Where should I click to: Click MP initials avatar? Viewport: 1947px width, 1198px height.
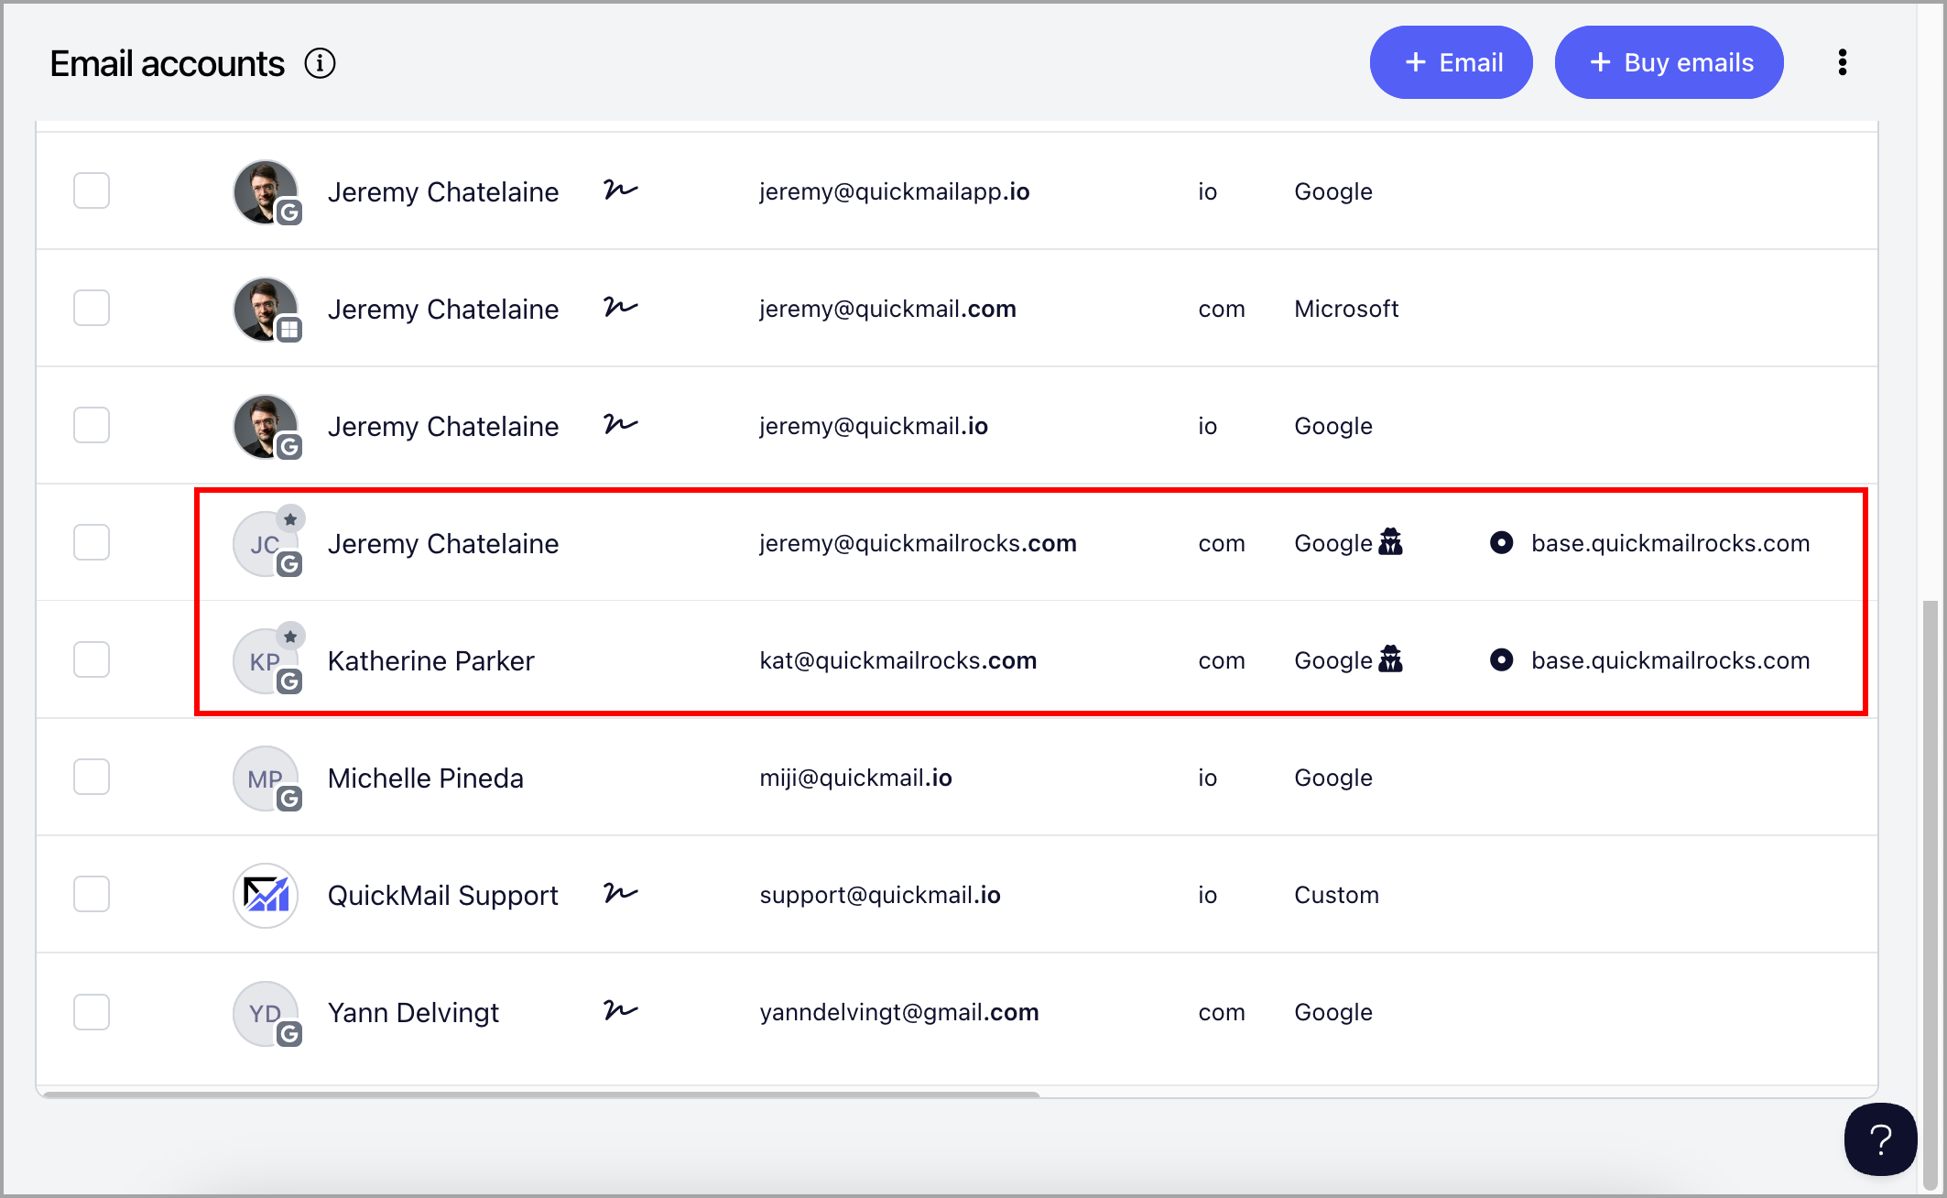265,779
